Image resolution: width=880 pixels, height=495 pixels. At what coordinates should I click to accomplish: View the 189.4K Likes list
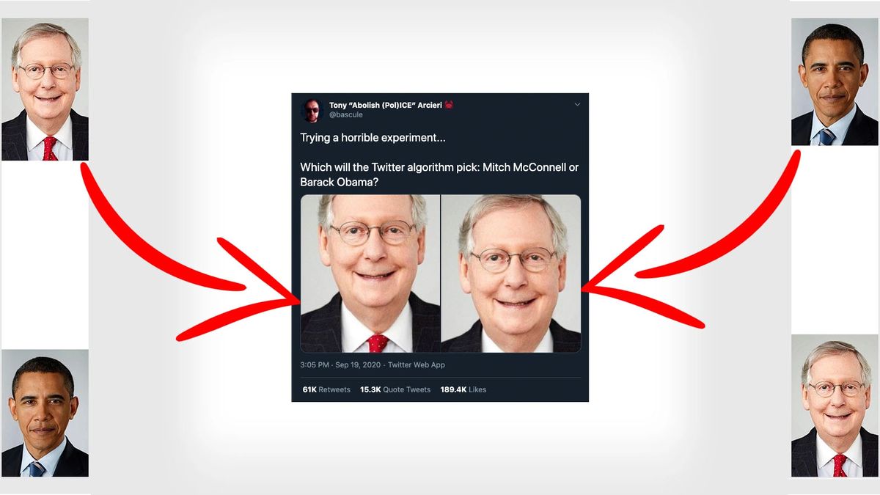click(x=463, y=389)
